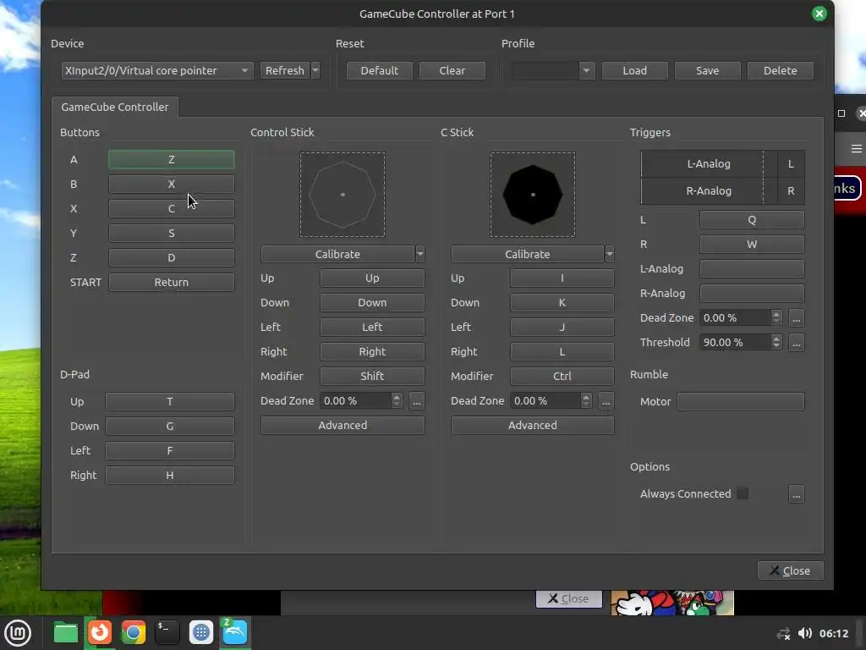Open the app grid taskbar icon

click(201, 633)
